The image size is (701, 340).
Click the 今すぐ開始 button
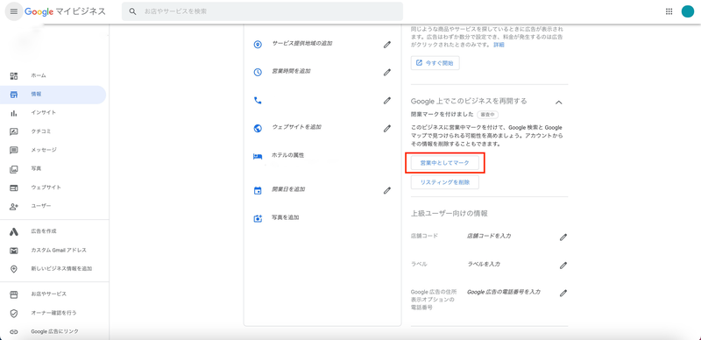pos(435,63)
